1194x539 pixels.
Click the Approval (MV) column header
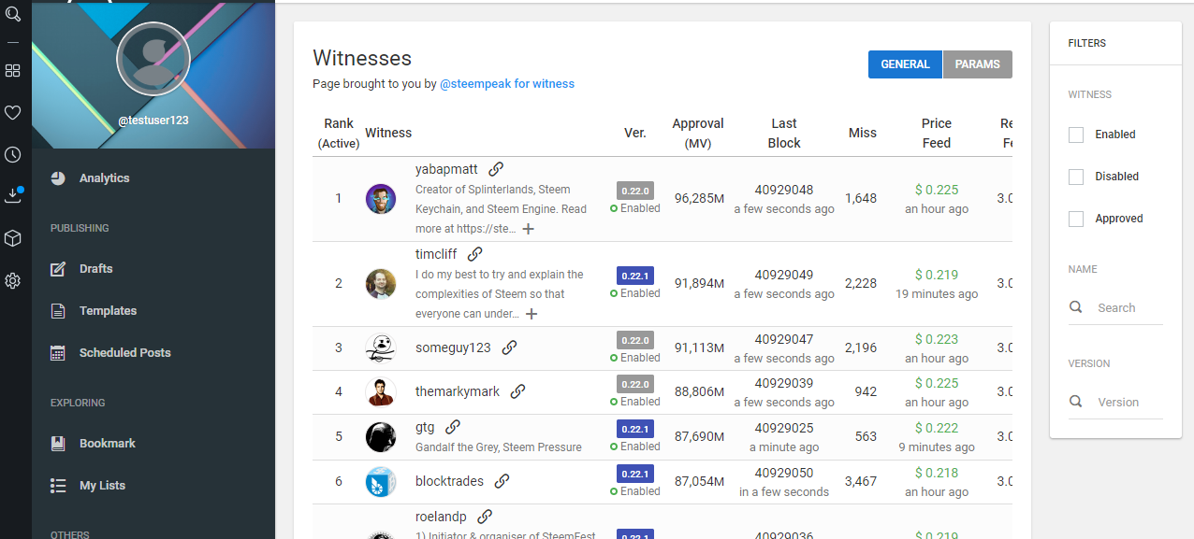click(x=698, y=134)
